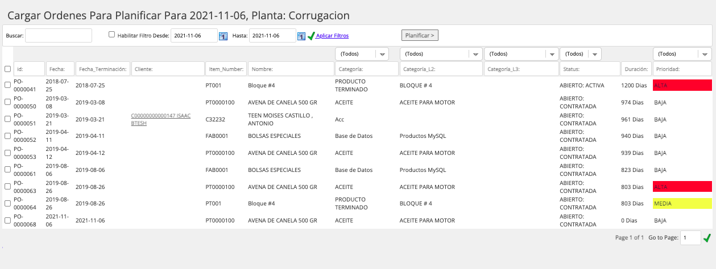Click the Item_Number: filter field

click(x=226, y=69)
